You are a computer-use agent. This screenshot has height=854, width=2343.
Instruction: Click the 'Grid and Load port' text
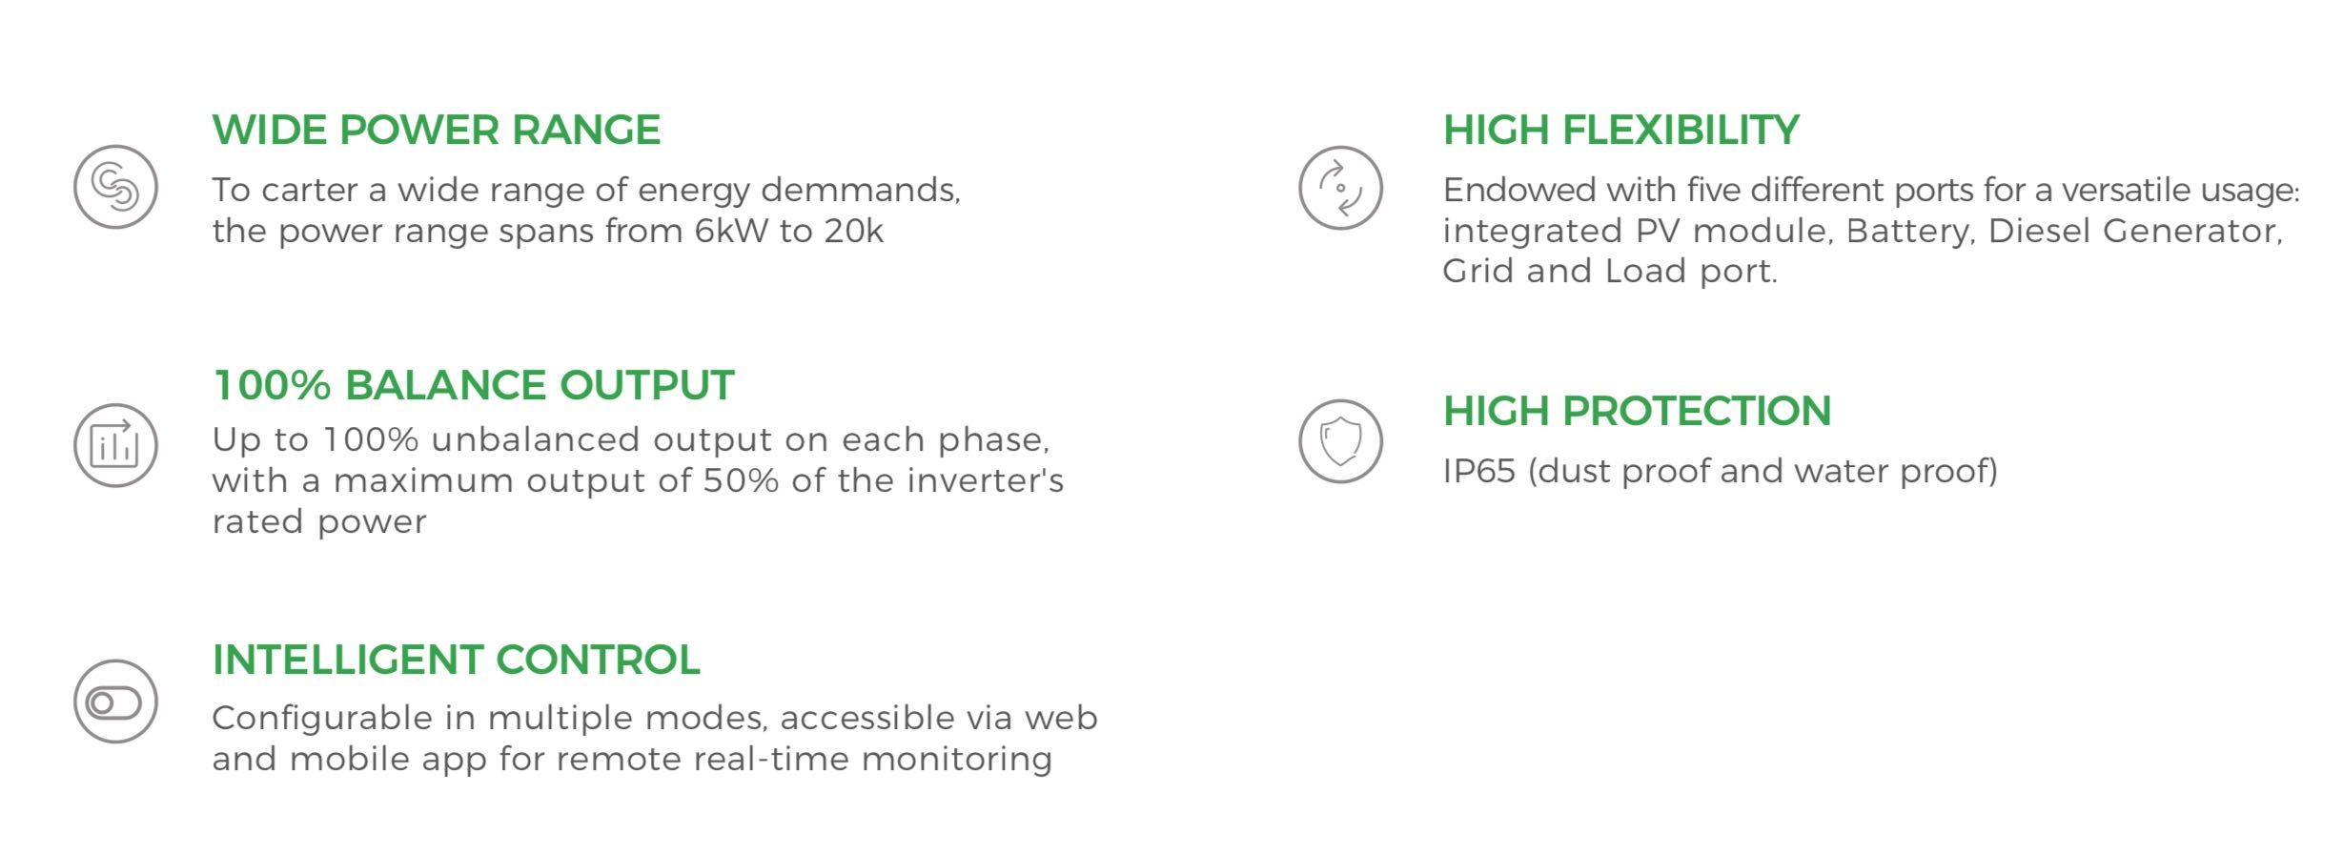[x=1610, y=272]
